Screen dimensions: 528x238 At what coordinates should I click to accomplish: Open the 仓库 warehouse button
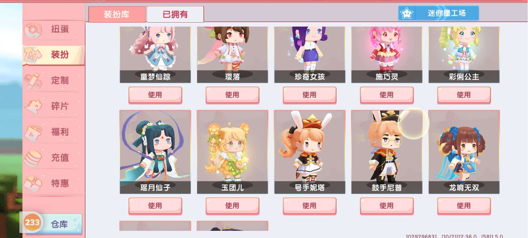[x=54, y=224]
